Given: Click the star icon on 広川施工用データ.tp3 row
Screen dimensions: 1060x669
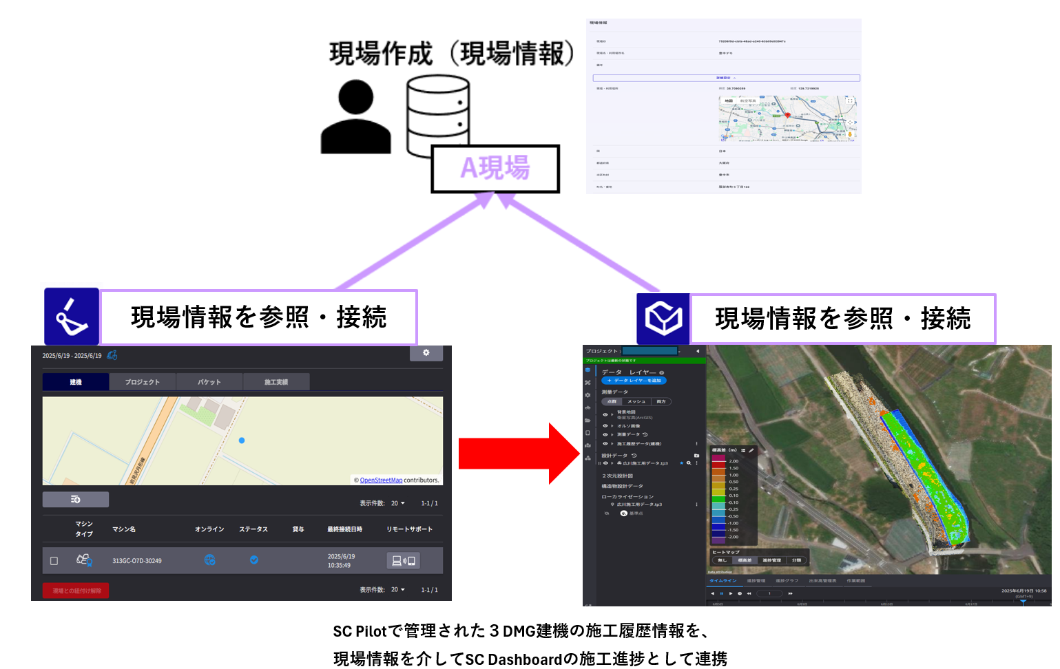Looking at the screenshot, I should [x=682, y=463].
